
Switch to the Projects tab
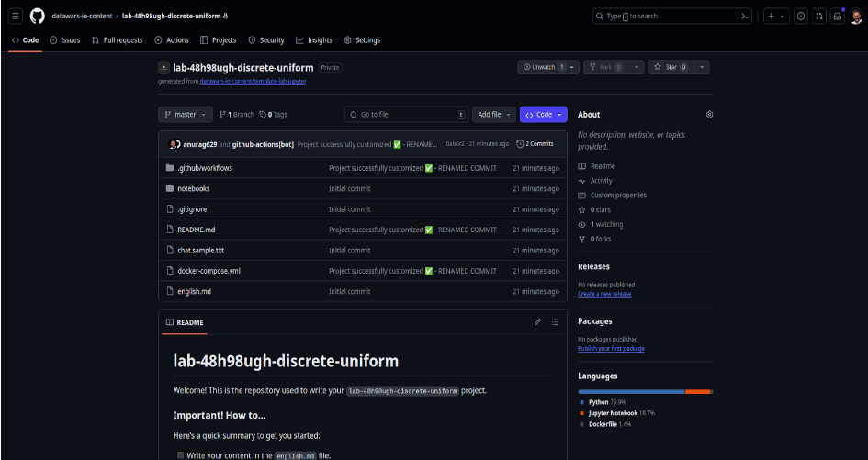[218, 40]
